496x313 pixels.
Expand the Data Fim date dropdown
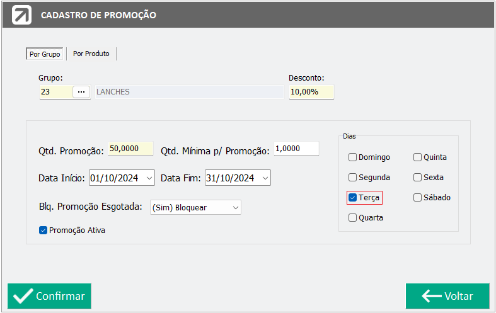pos(265,178)
